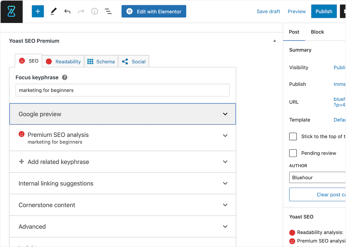Open the Schema tab
The width and height of the screenshot is (346, 247).
coord(101,61)
